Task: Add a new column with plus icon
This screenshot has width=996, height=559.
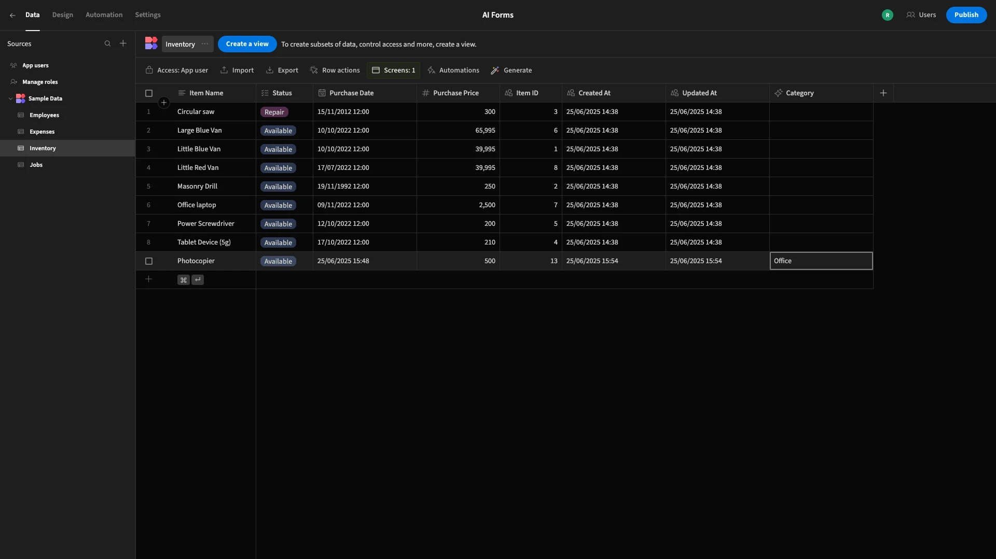Action: [x=883, y=93]
